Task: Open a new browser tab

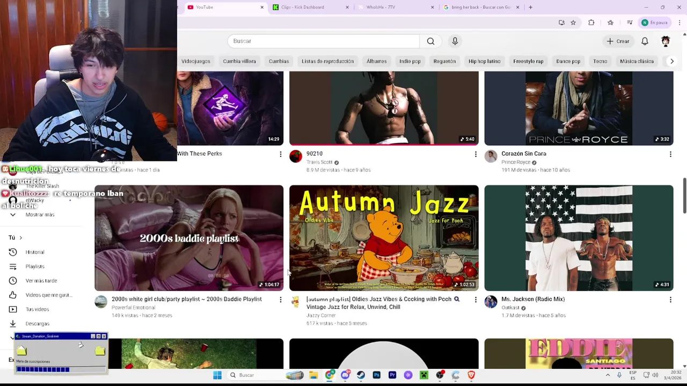Action: pos(530,7)
